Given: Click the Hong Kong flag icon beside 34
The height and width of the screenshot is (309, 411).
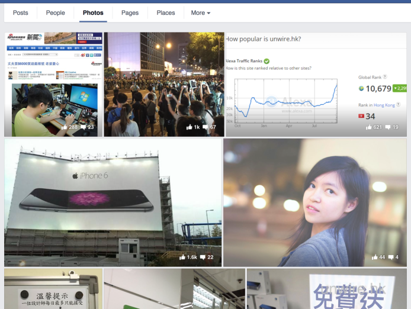Looking at the screenshot, I should point(361,116).
